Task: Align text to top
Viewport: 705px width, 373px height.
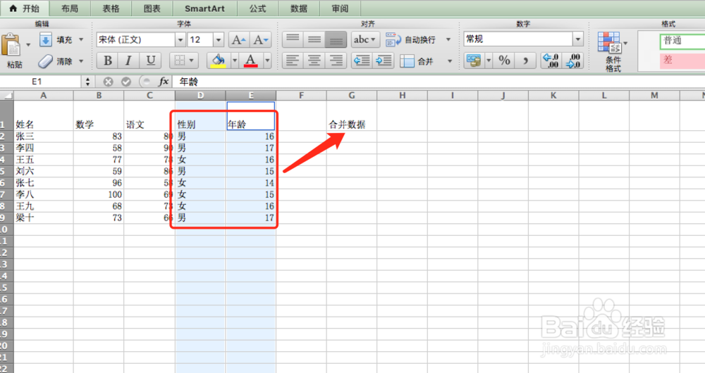Action: pyautogui.click(x=293, y=39)
